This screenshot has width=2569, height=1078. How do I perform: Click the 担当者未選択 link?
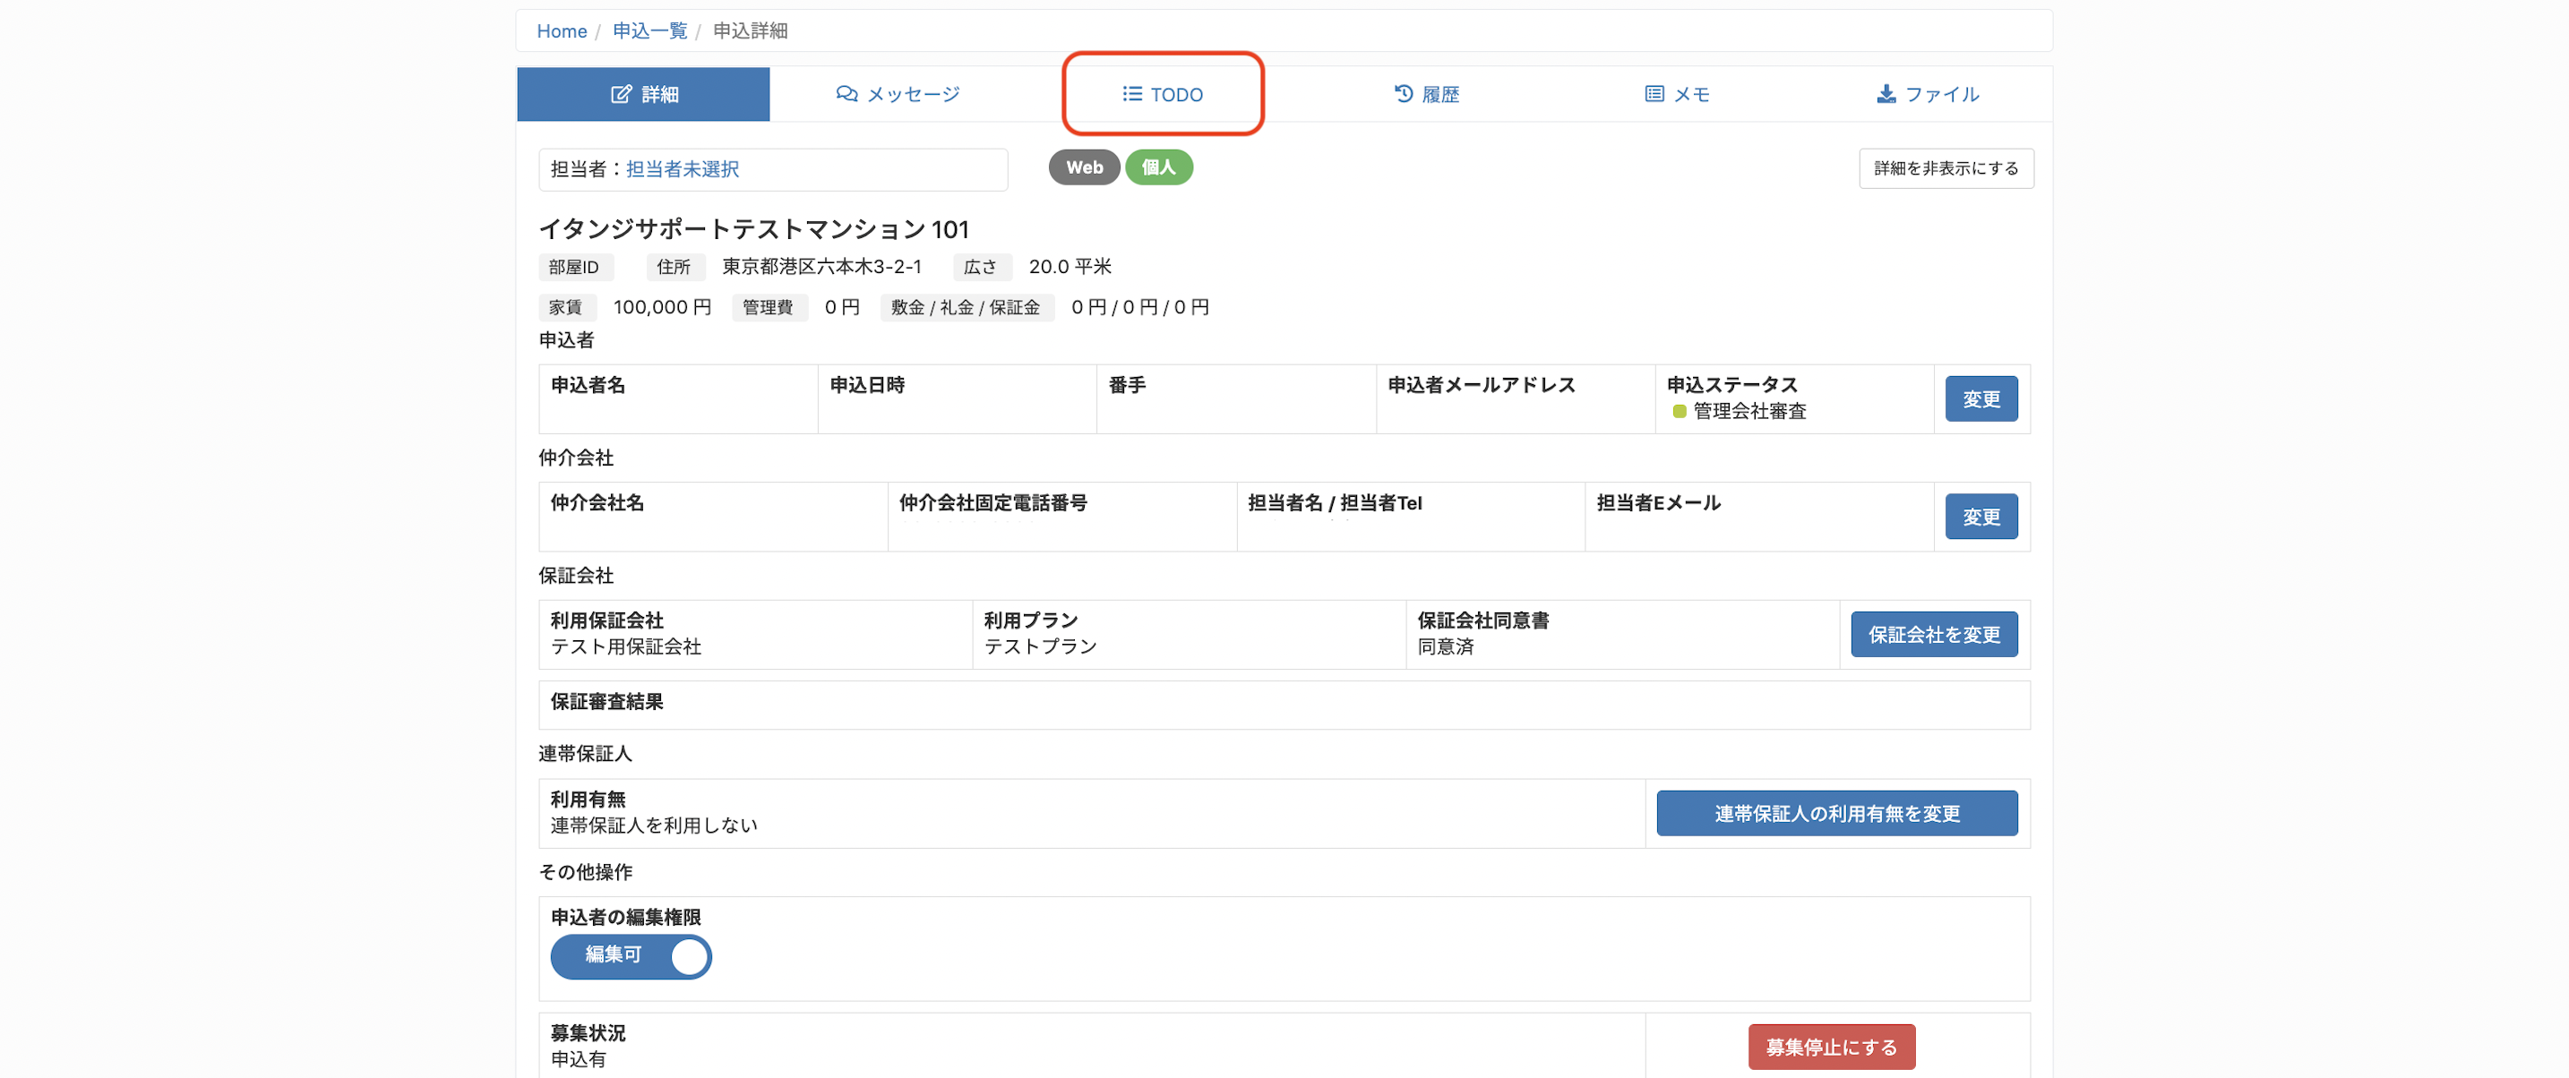[683, 168]
